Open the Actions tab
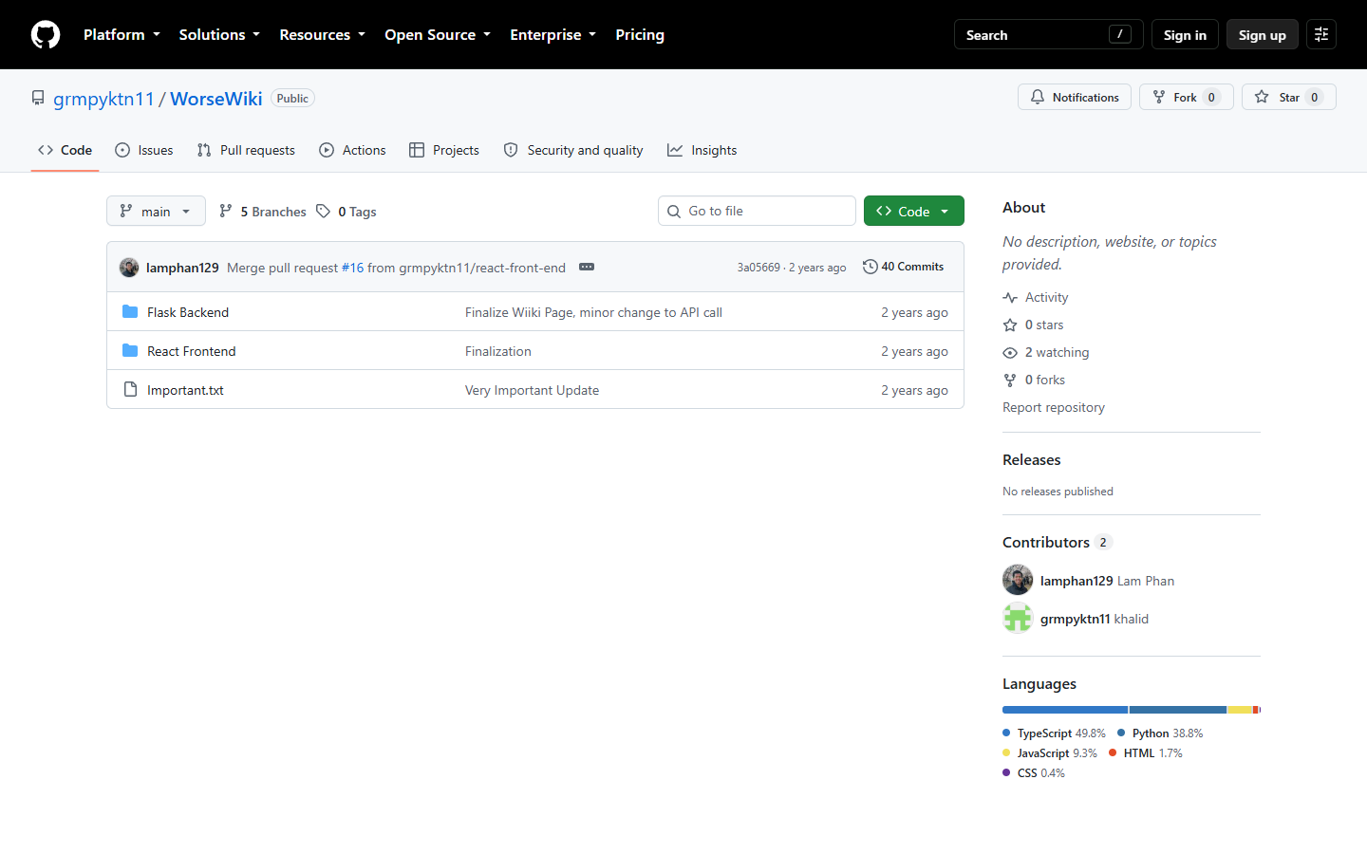The image size is (1367, 854). (x=352, y=150)
